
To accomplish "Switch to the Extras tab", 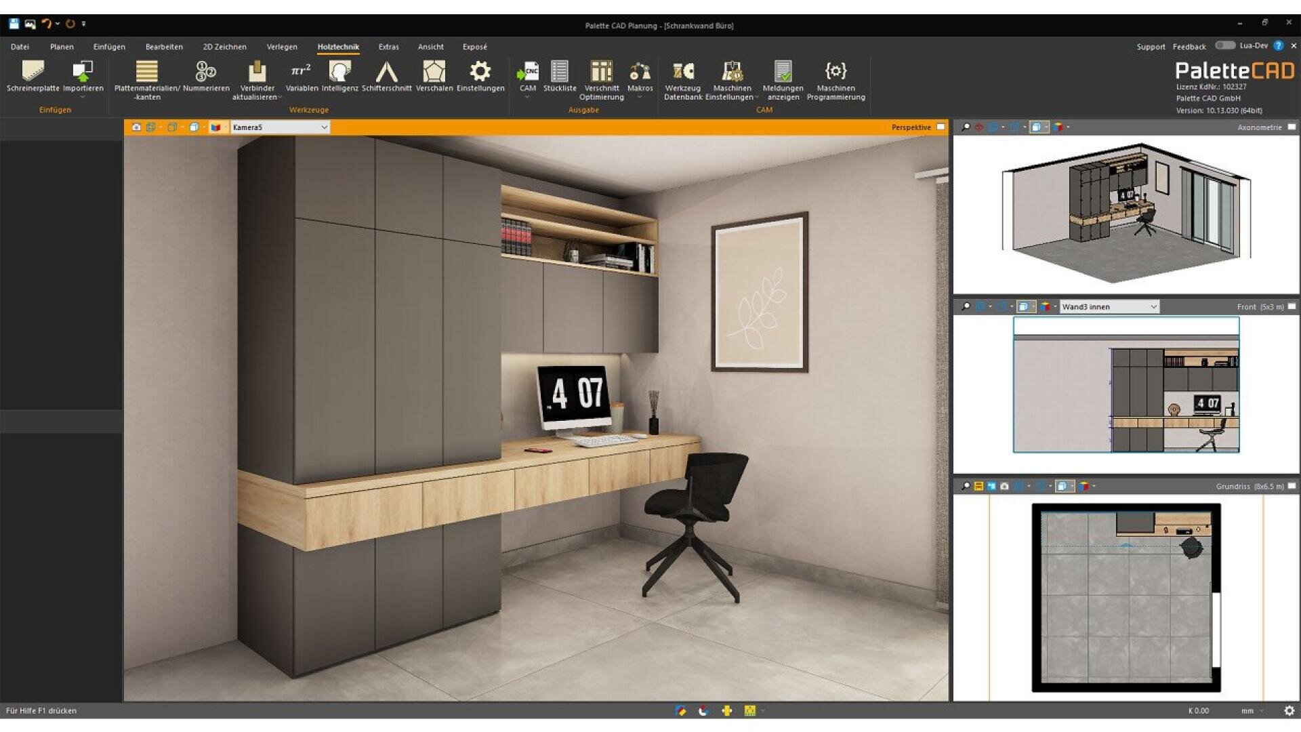I will click(388, 47).
